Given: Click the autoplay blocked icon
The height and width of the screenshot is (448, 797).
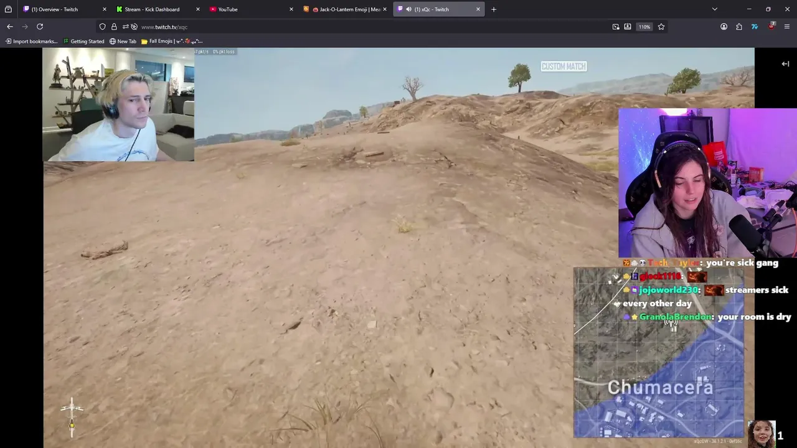Looking at the screenshot, I should pyautogui.click(x=134, y=27).
